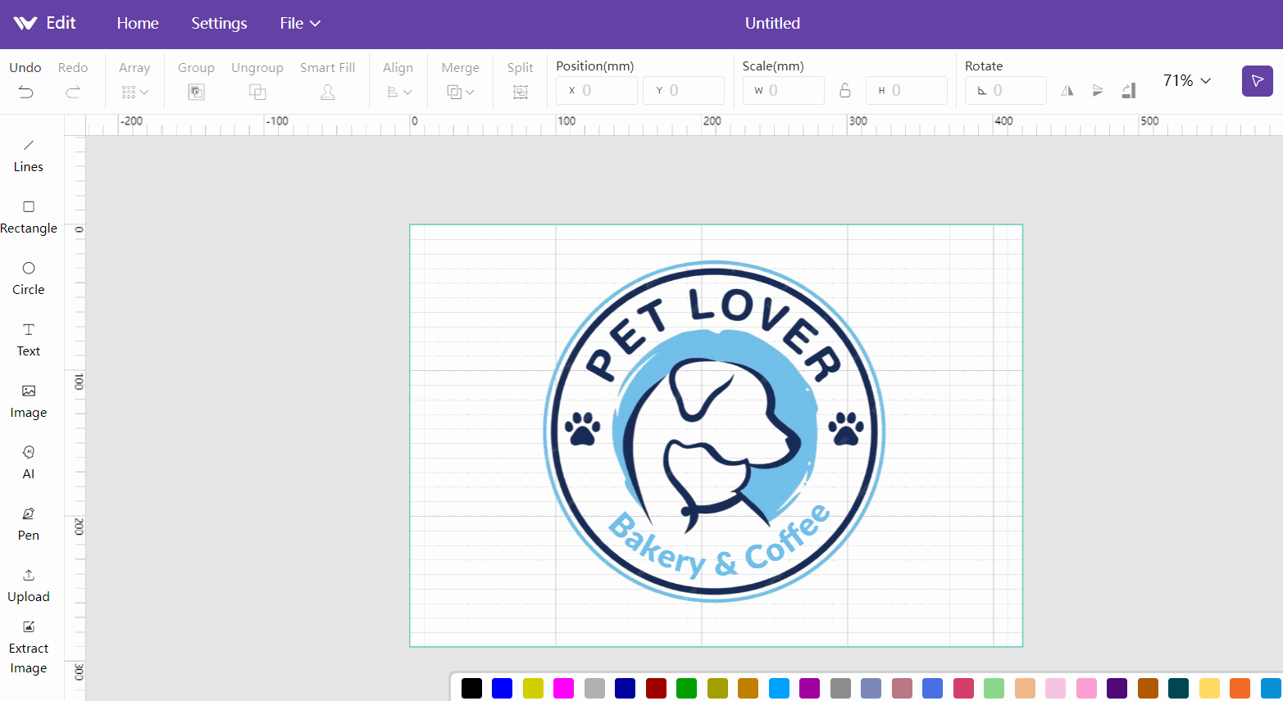Screen dimensions: 1283x701
Task: Select the Text tool
Action: coord(28,340)
